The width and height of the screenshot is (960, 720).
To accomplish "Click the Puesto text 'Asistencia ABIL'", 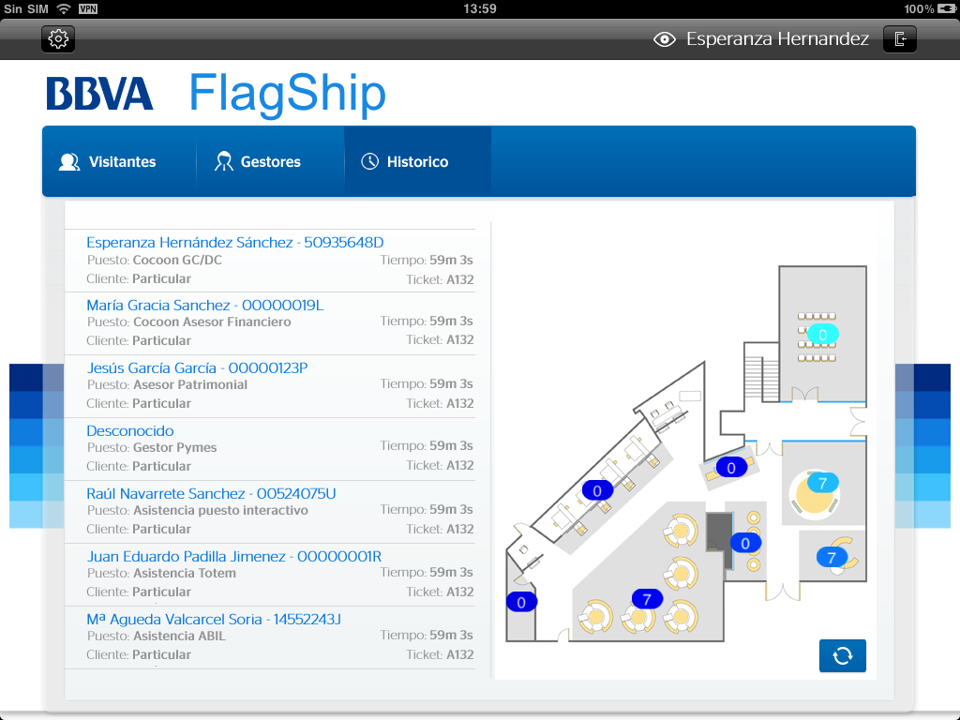I will coord(179,637).
